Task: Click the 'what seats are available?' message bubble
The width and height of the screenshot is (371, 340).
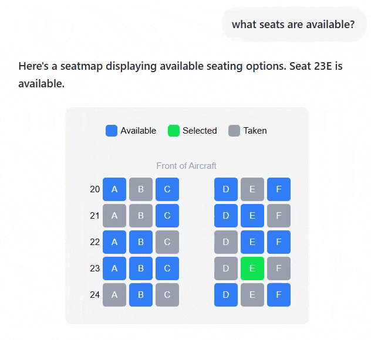Action: tap(294, 25)
